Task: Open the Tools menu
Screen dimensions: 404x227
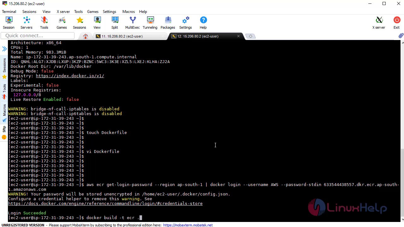Action: pos(78,11)
